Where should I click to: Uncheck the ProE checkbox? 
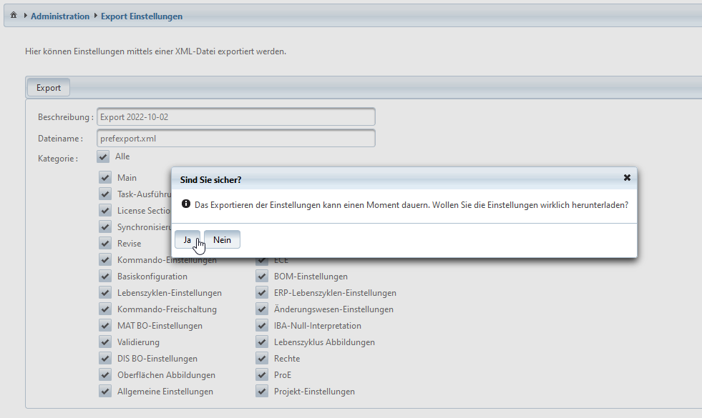pyautogui.click(x=262, y=375)
